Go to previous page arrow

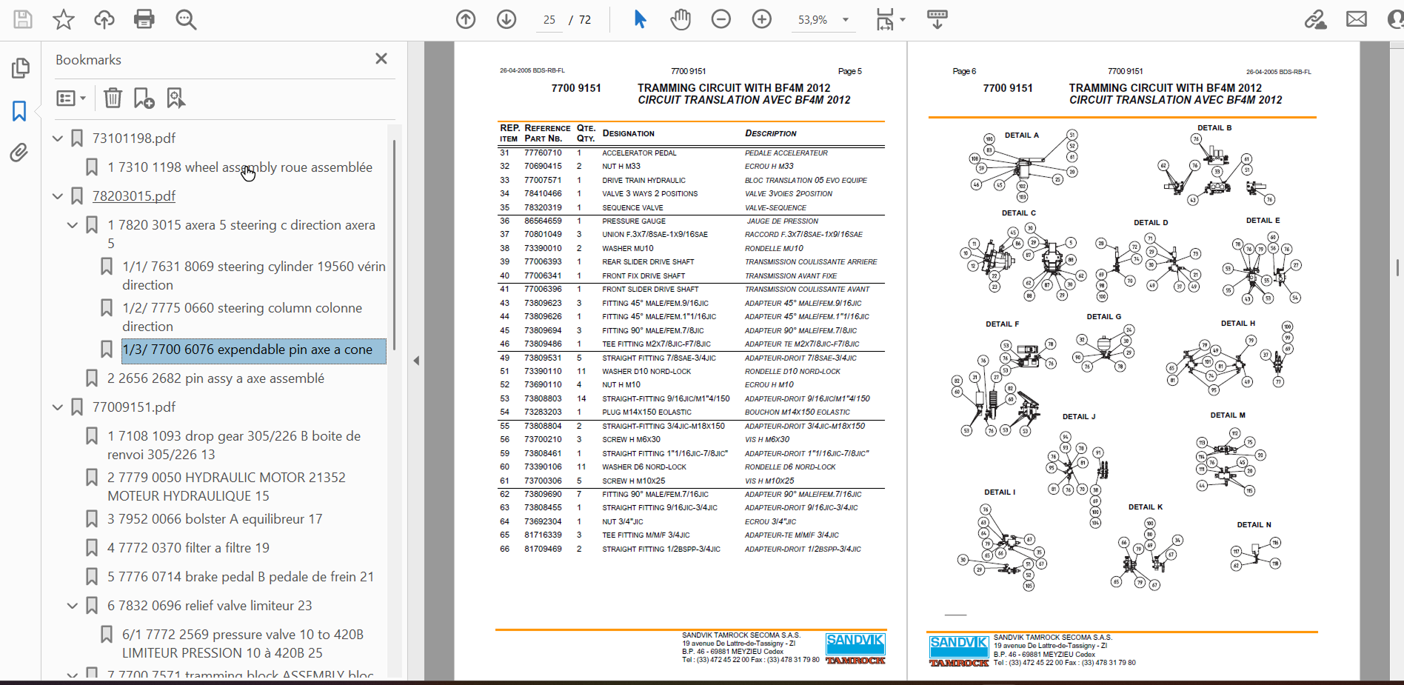pos(466,19)
